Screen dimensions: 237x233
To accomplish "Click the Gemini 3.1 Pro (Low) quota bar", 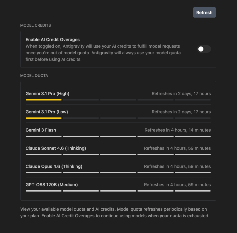I will point(118,118).
